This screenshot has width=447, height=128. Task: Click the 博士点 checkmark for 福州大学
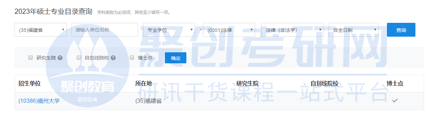pos(395,101)
